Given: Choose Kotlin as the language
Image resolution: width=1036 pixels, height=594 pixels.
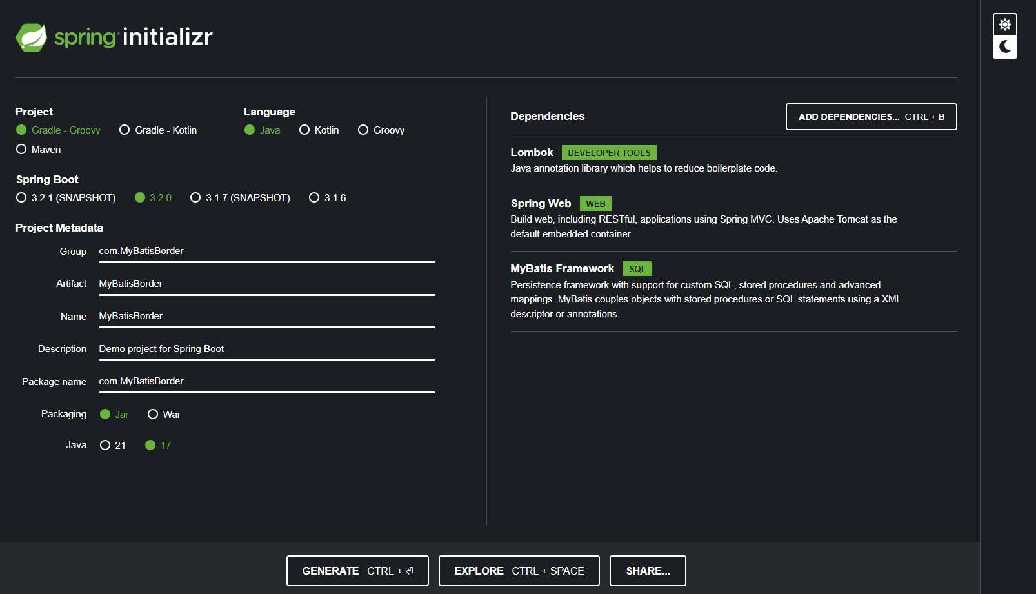Looking at the screenshot, I should [x=319, y=130].
